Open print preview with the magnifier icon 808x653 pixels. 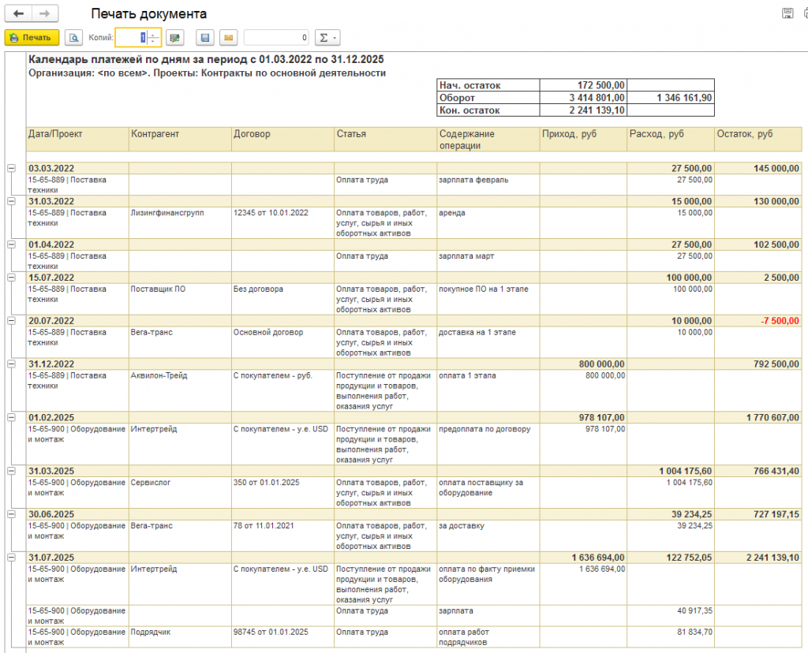(x=74, y=37)
